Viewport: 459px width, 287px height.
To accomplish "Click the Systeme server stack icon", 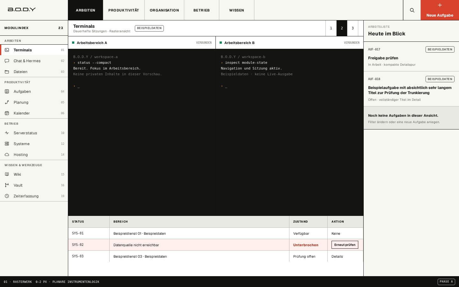I will tap(7, 144).
